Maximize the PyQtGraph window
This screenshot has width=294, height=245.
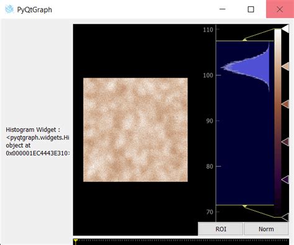click(251, 9)
